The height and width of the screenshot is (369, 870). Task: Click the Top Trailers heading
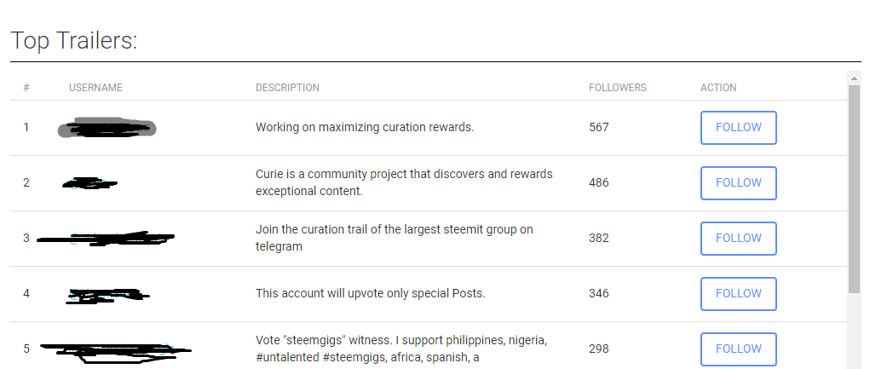pos(74,41)
